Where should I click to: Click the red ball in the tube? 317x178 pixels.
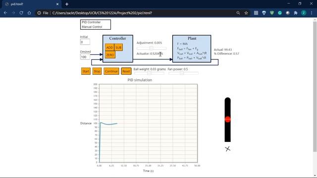228,119
